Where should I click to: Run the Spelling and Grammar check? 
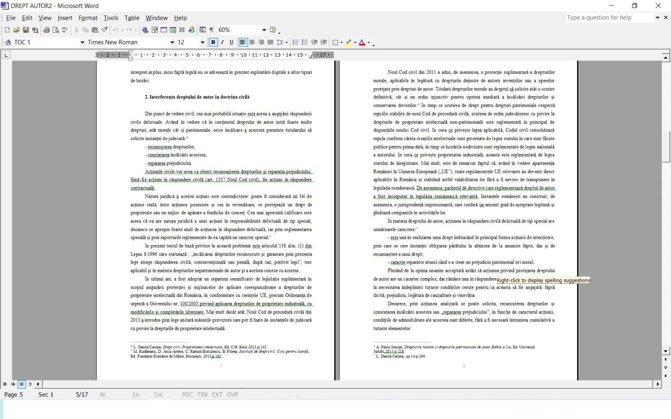pos(65,30)
